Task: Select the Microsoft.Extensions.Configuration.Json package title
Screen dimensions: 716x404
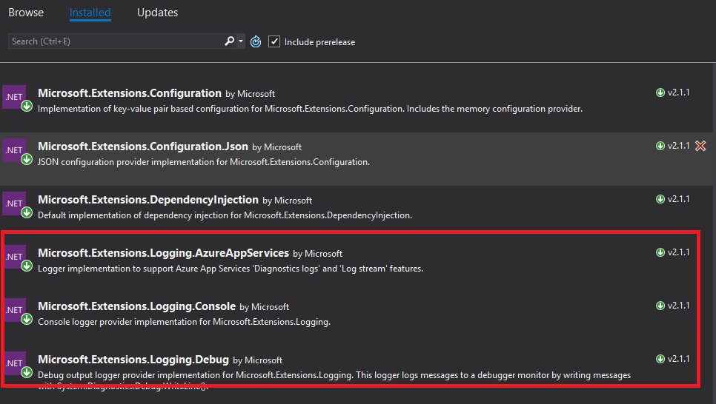Action: [x=143, y=147]
